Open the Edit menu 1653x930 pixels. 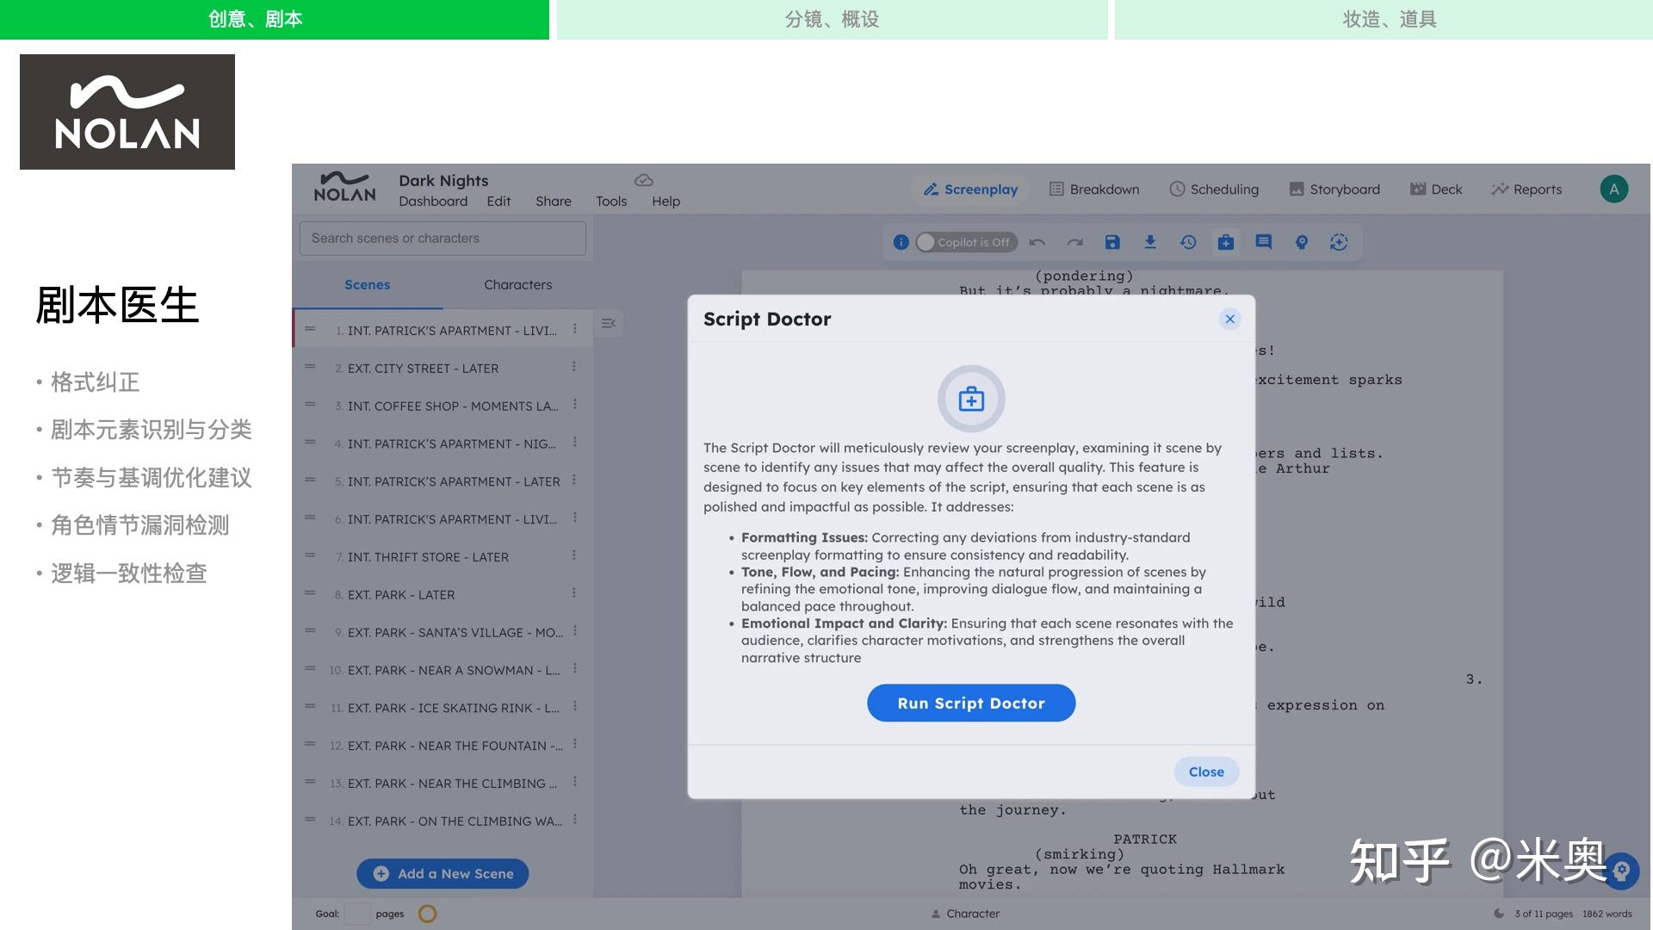pyautogui.click(x=498, y=201)
